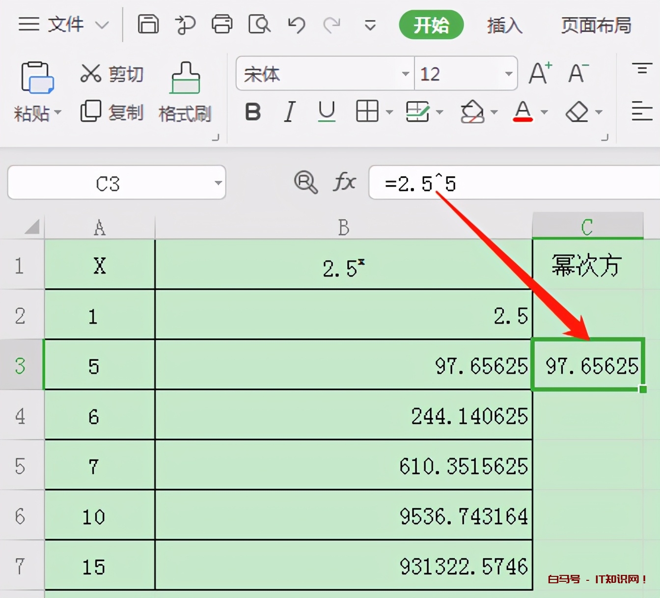
Task: Toggle underline formatting
Action: coord(327,112)
